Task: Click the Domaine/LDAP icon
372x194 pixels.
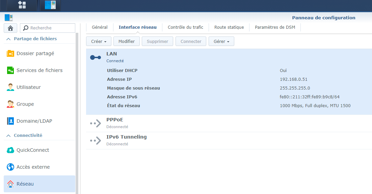Action: tap(10, 121)
